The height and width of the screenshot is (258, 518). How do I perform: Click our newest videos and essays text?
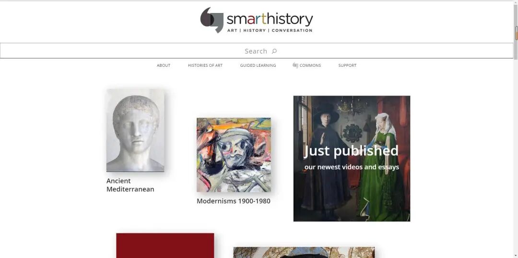click(352, 167)
